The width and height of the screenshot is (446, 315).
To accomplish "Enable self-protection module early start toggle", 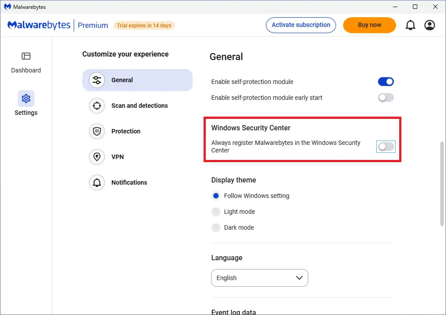I will (386, 98).
